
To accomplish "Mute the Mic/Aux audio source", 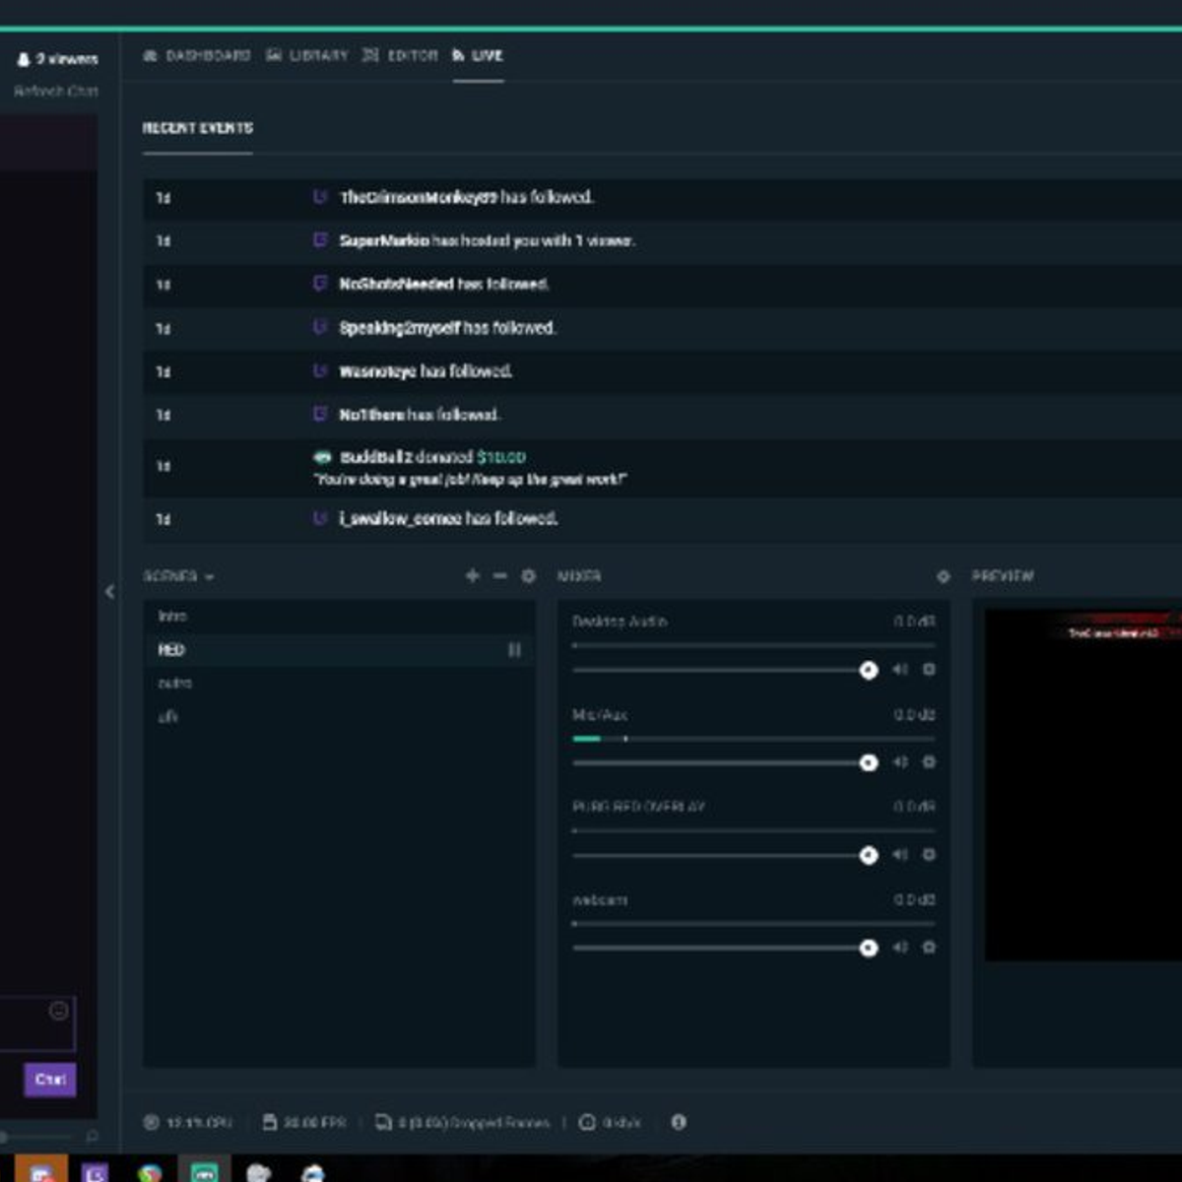I will coord(897,761).
